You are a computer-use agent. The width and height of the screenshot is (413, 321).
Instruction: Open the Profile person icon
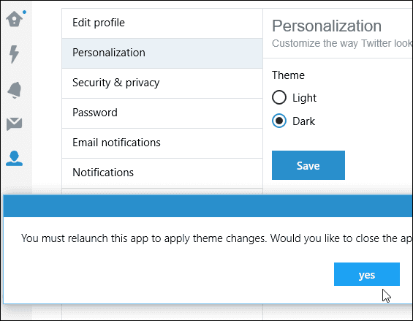coord(14,159)
